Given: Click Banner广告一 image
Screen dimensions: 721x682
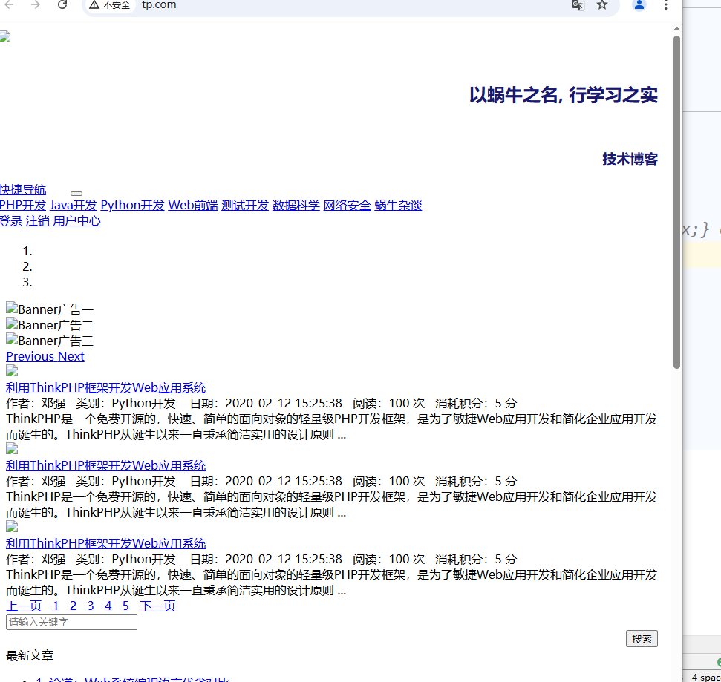Looking at the screenshot, I should tap(50, 309).
